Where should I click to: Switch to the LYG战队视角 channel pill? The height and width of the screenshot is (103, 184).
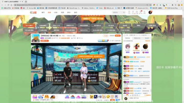coord(111,30)
